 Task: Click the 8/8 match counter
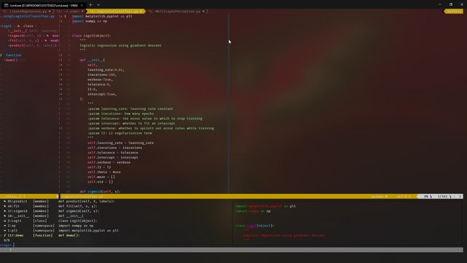tap(7, 240)
